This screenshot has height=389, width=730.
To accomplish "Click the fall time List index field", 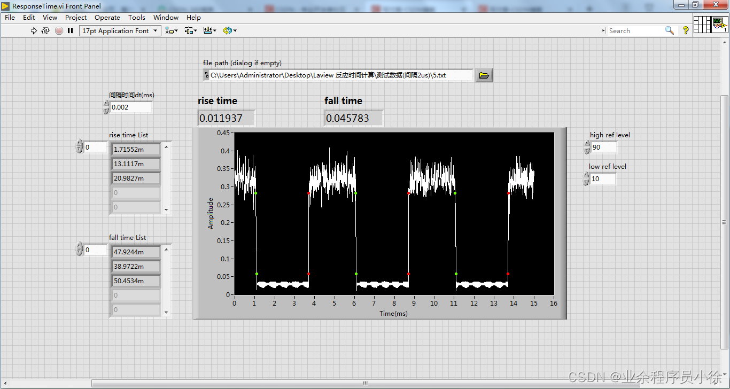I will [x=96, y=250].
